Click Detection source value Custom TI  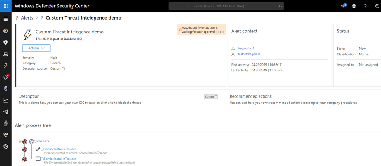tap(57, 69)
